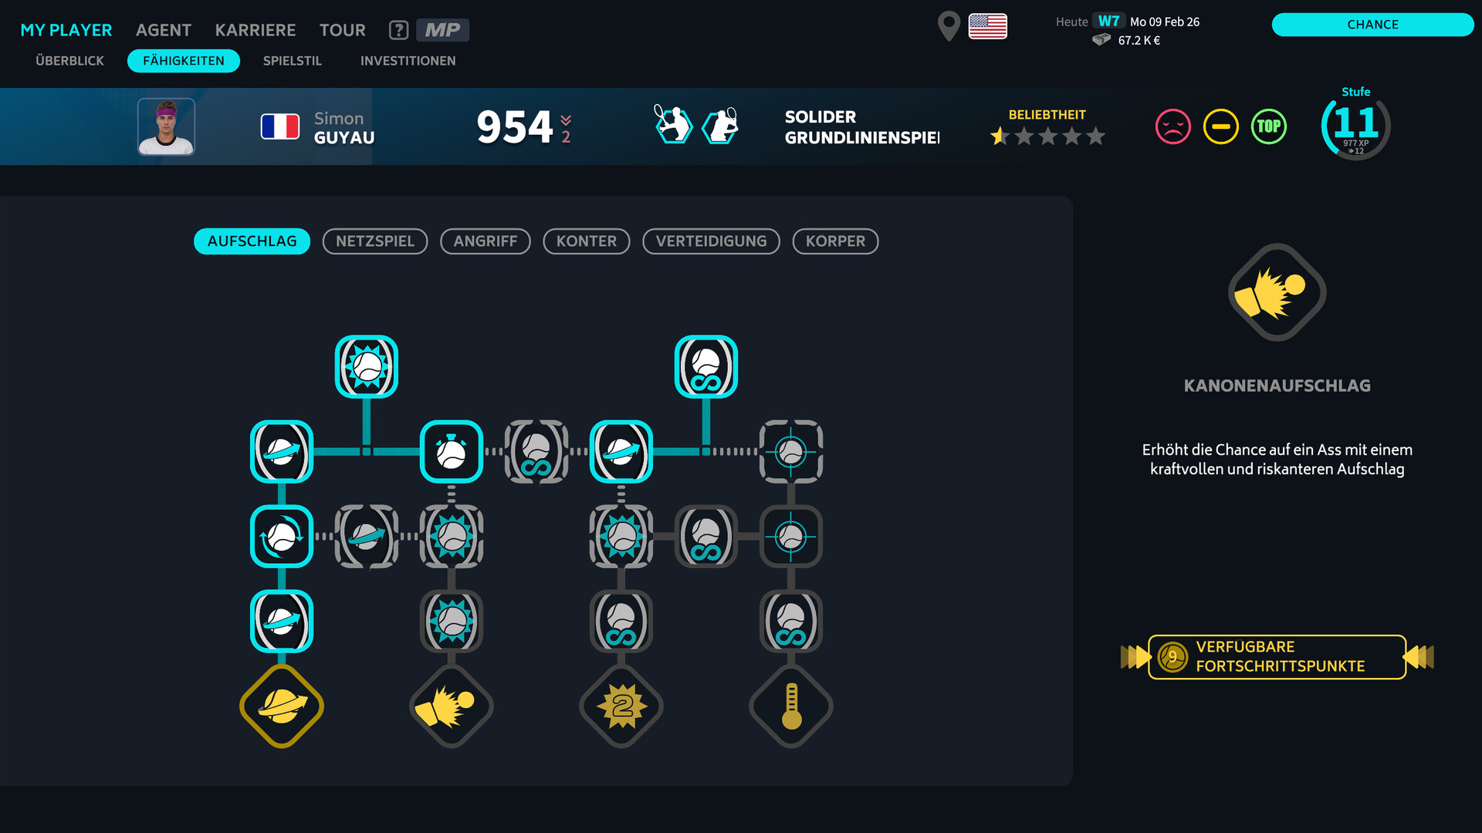Switch to the Netzspiel skill category
This screenshot has height=833, width=1482.
375,241
